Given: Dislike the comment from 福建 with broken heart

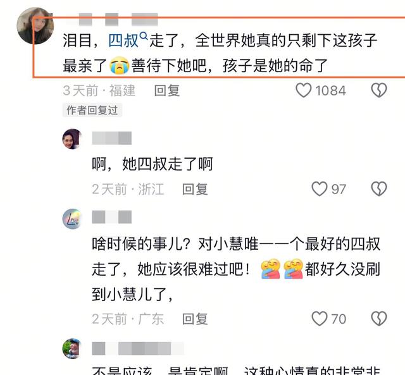Looking at the screenshot, I should pyautogui.click(x=379, y=90).
